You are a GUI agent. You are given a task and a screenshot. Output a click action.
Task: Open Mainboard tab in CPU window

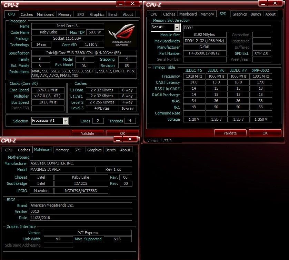point(46,14)
